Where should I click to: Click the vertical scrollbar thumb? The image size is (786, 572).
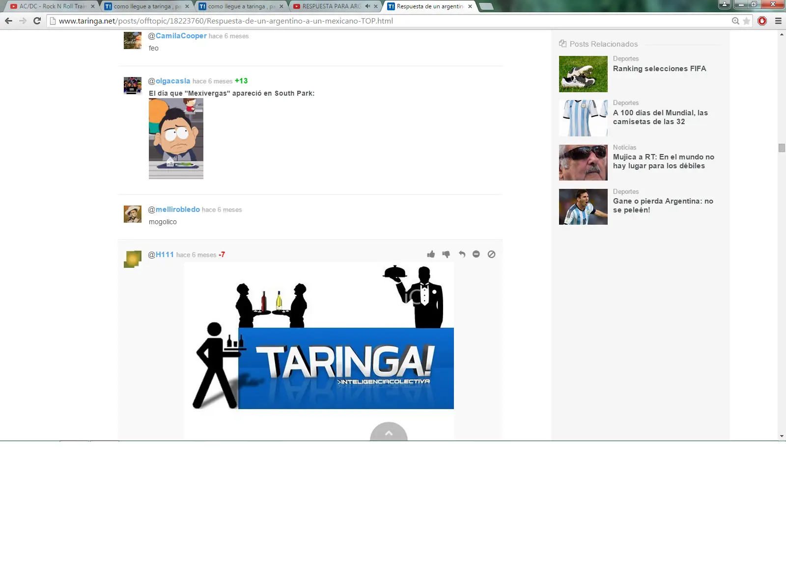[782, 148]
